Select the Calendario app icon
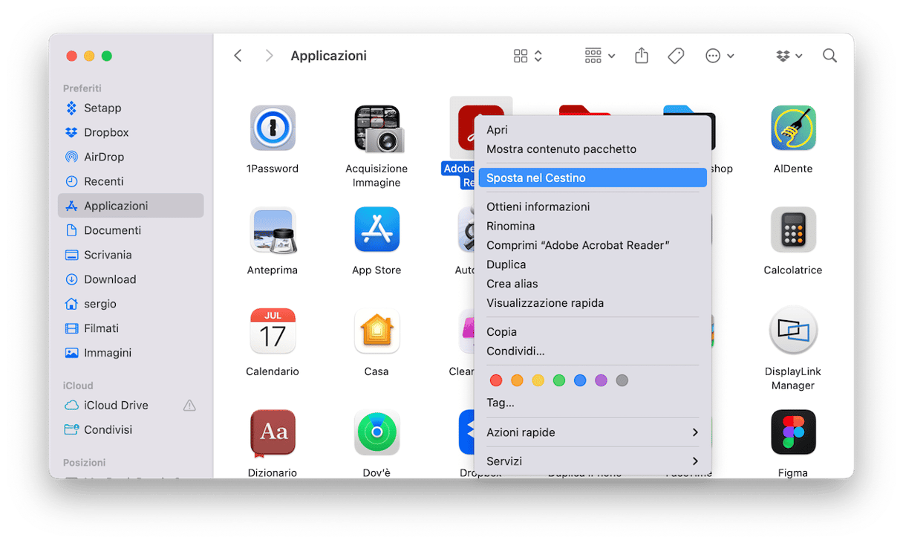903x543 pixels. pyautogui.click(x=273, y=331)
